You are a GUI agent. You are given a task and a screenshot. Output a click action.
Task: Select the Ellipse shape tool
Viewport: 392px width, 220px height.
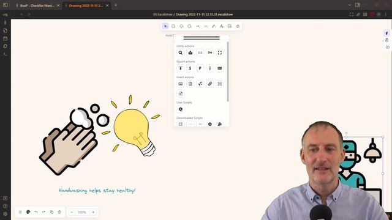[x=189, y=26]
